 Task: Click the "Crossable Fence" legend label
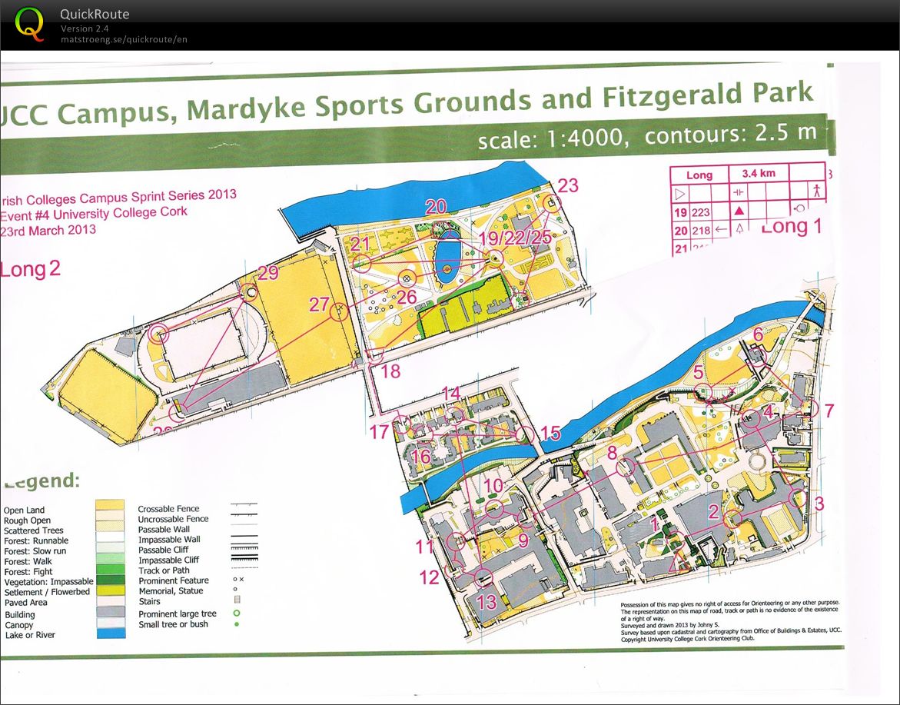point(169,509)
